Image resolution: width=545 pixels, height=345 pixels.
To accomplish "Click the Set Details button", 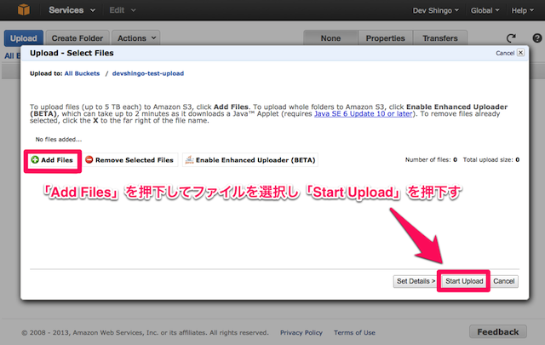I will click(x=415, y=281).
